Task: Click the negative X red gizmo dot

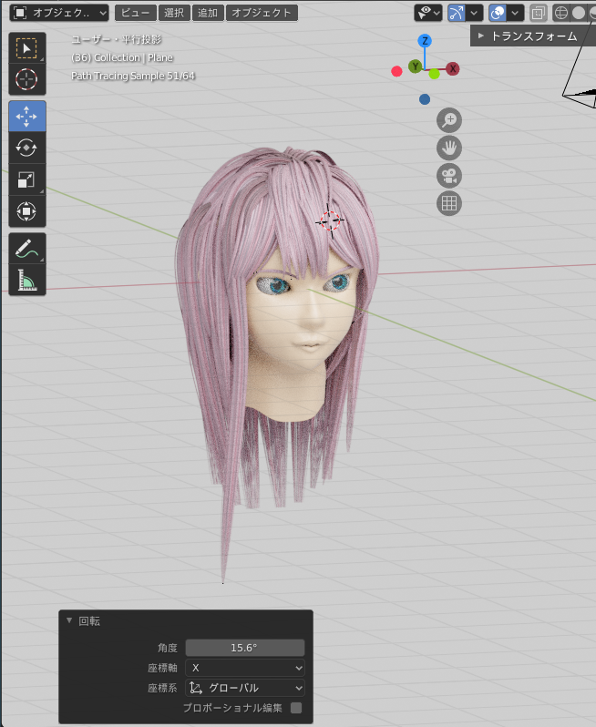Action: [x=396, y=71]
